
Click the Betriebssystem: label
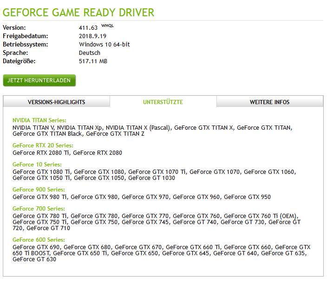(x=26, y=45)
